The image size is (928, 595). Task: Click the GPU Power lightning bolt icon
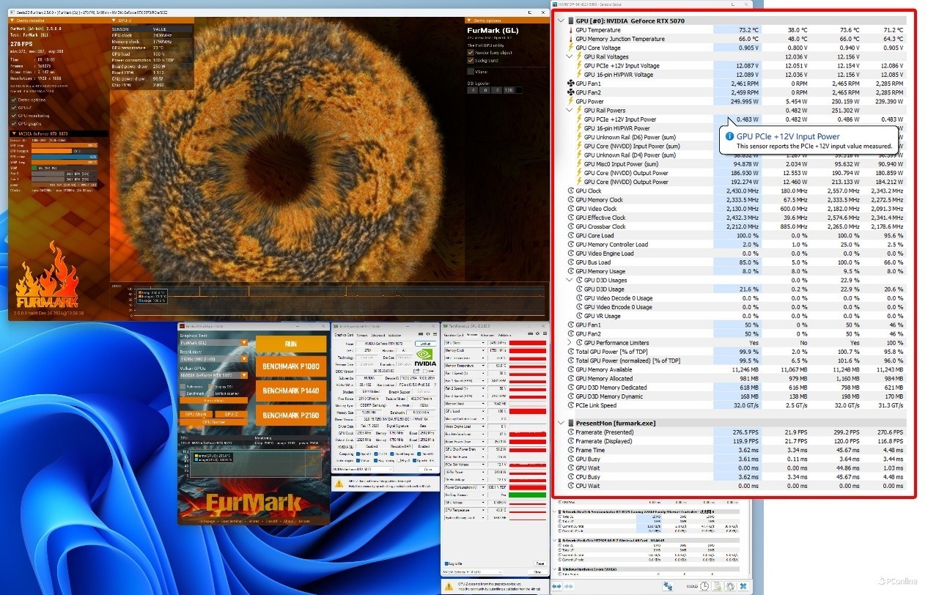571,101
